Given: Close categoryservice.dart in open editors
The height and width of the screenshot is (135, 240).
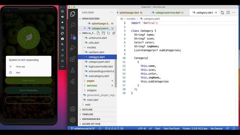Looking at the screenshot, I should (x=85, y=28).
